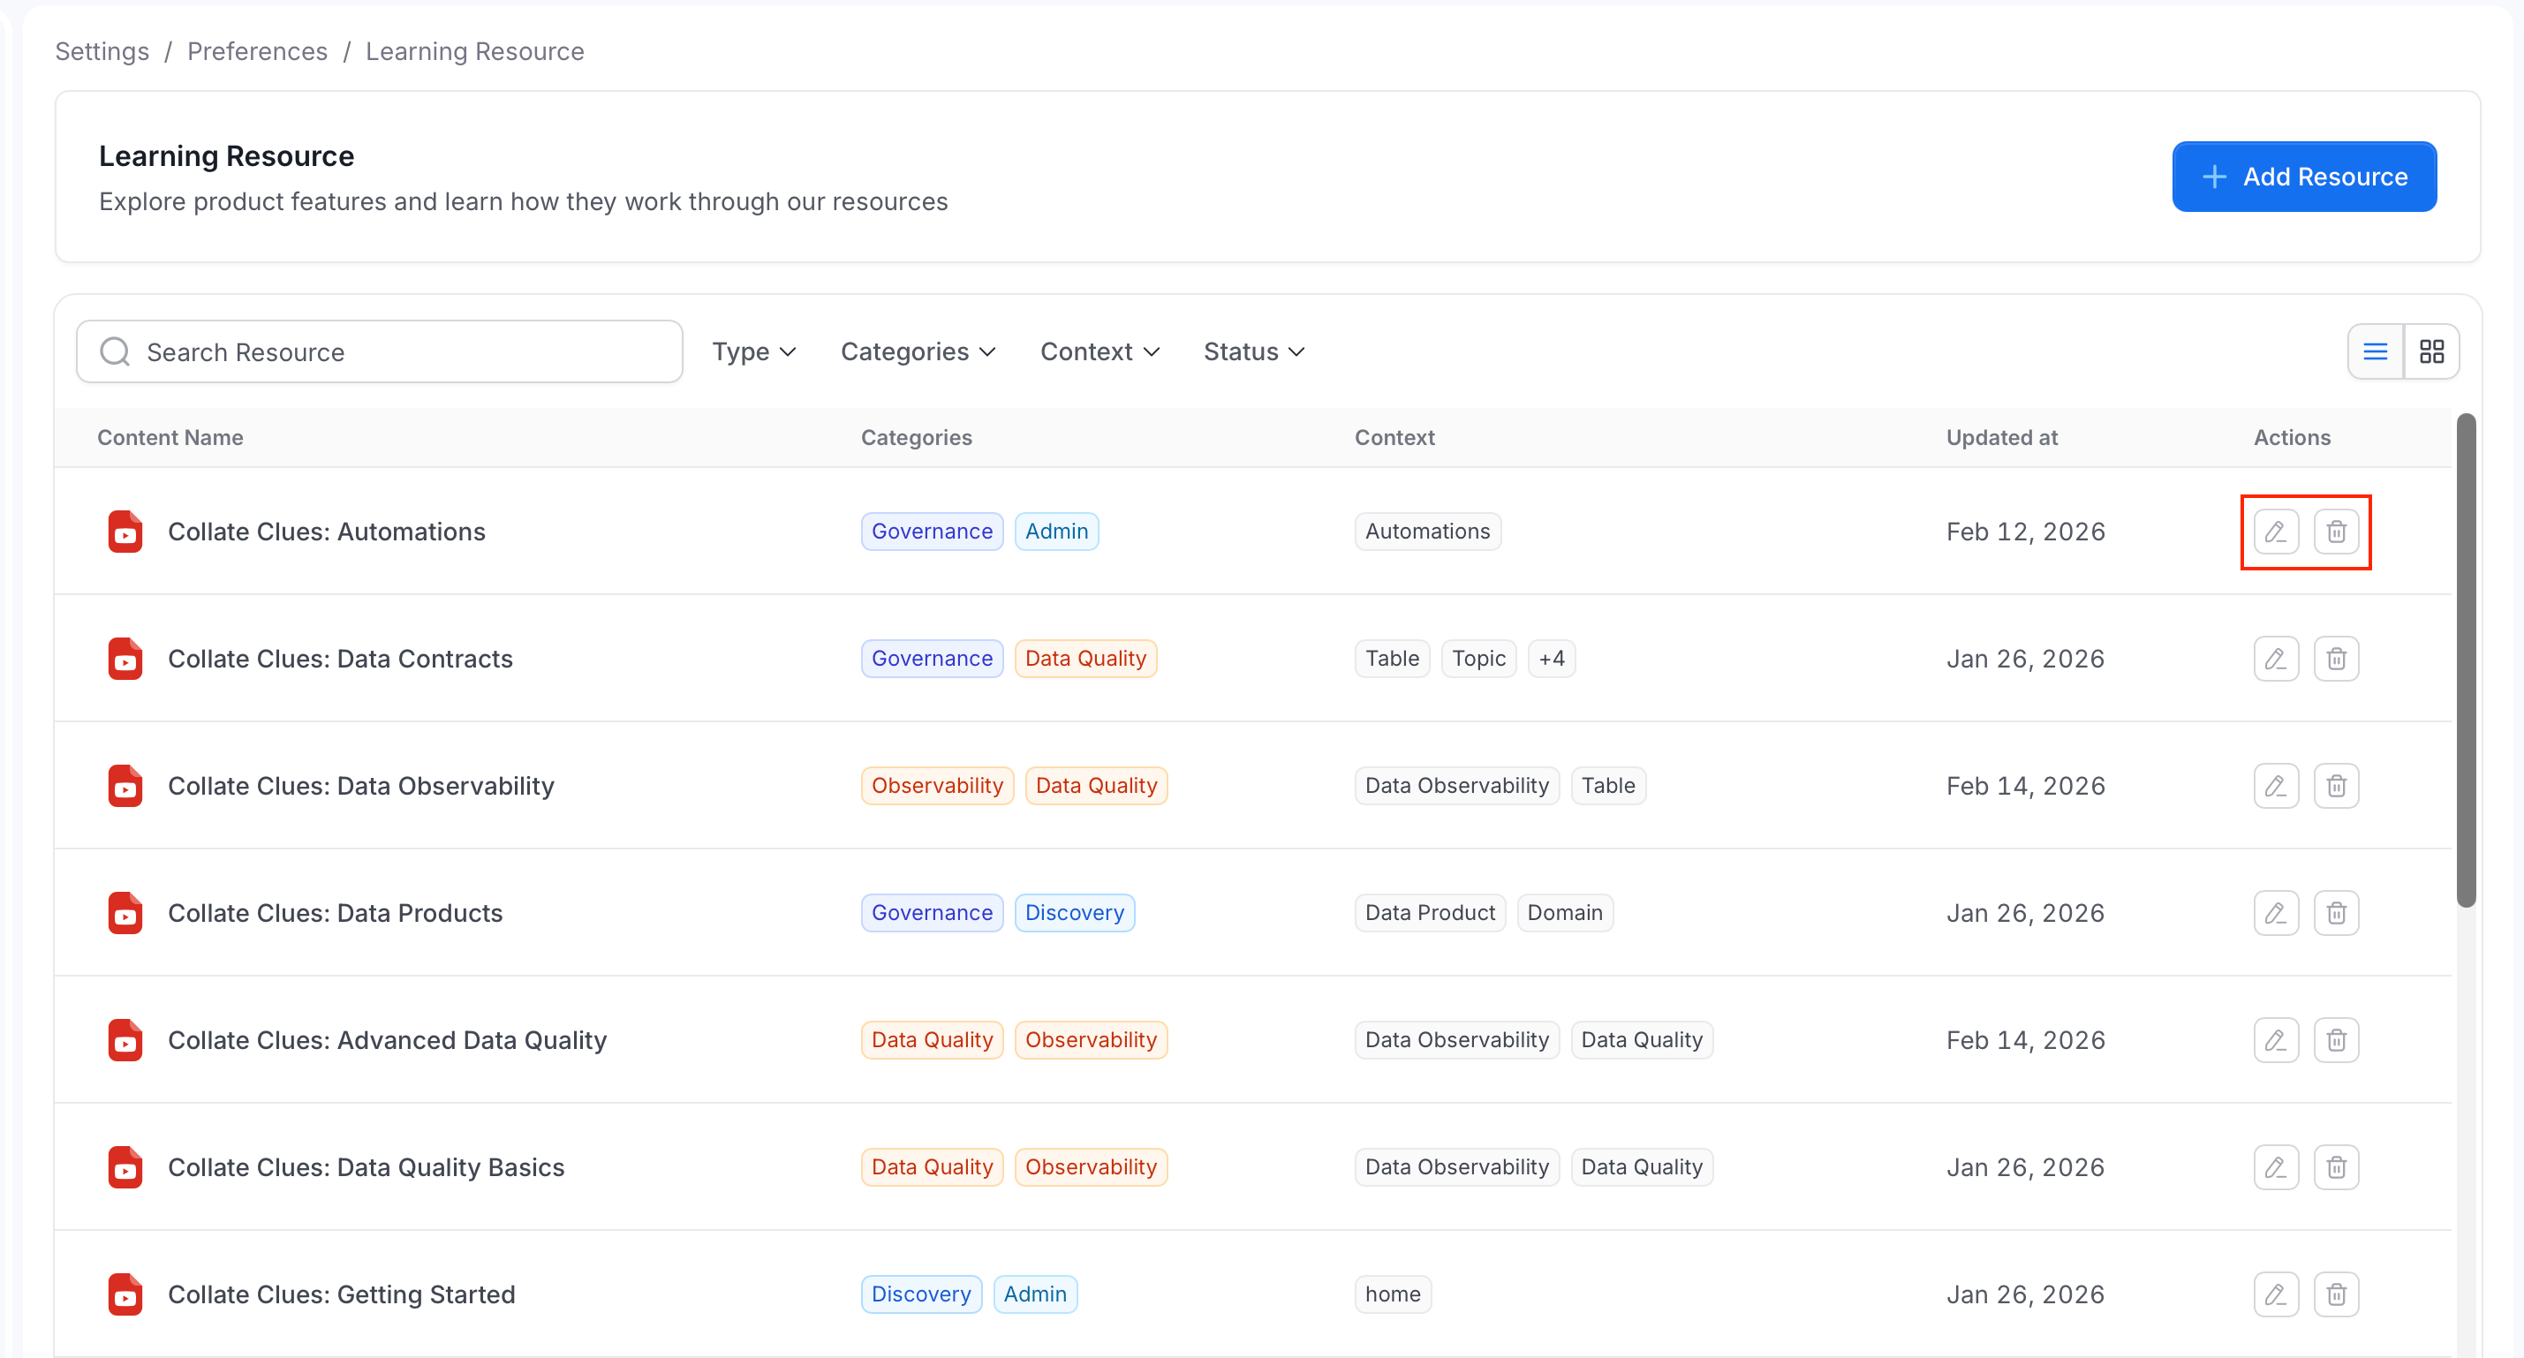Edit the Collate Clues: Data Contracts resource
Screen dimensions: 2524x1358
tap(2275, 659)
